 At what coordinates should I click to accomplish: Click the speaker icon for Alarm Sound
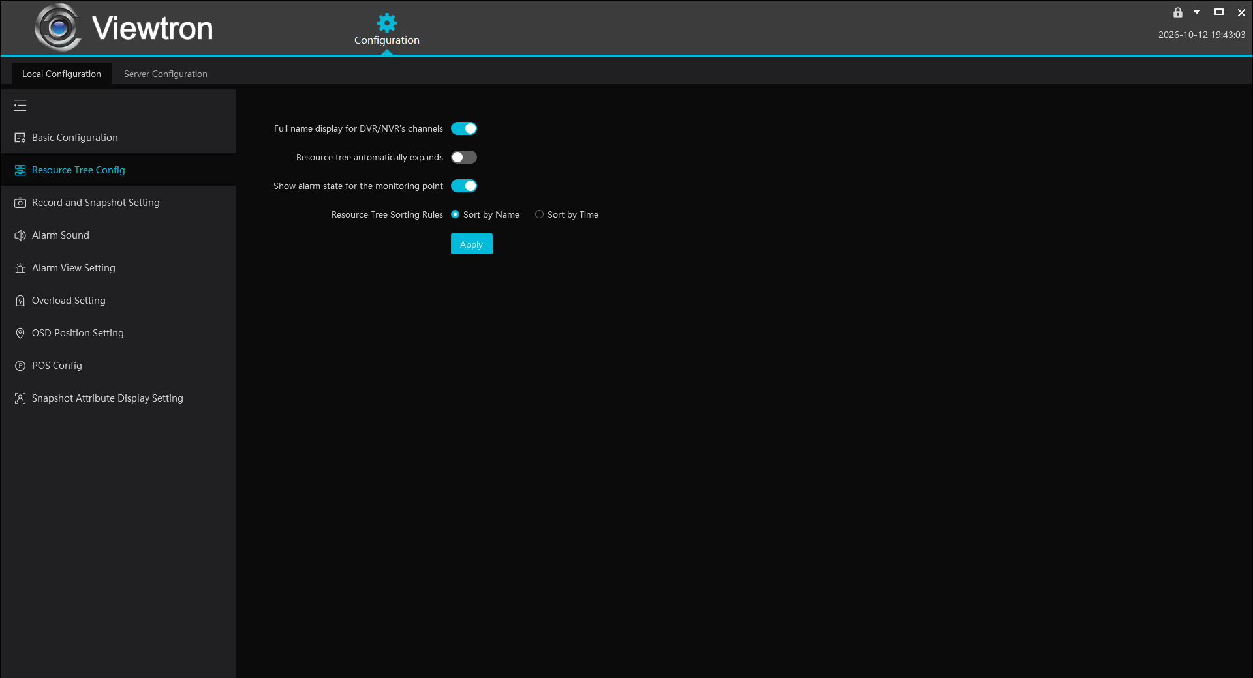coord(20,235)
